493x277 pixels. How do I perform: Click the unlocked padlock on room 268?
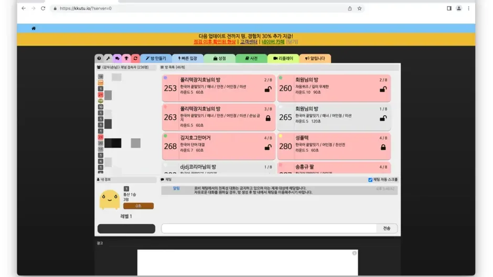tap(268, 147)
